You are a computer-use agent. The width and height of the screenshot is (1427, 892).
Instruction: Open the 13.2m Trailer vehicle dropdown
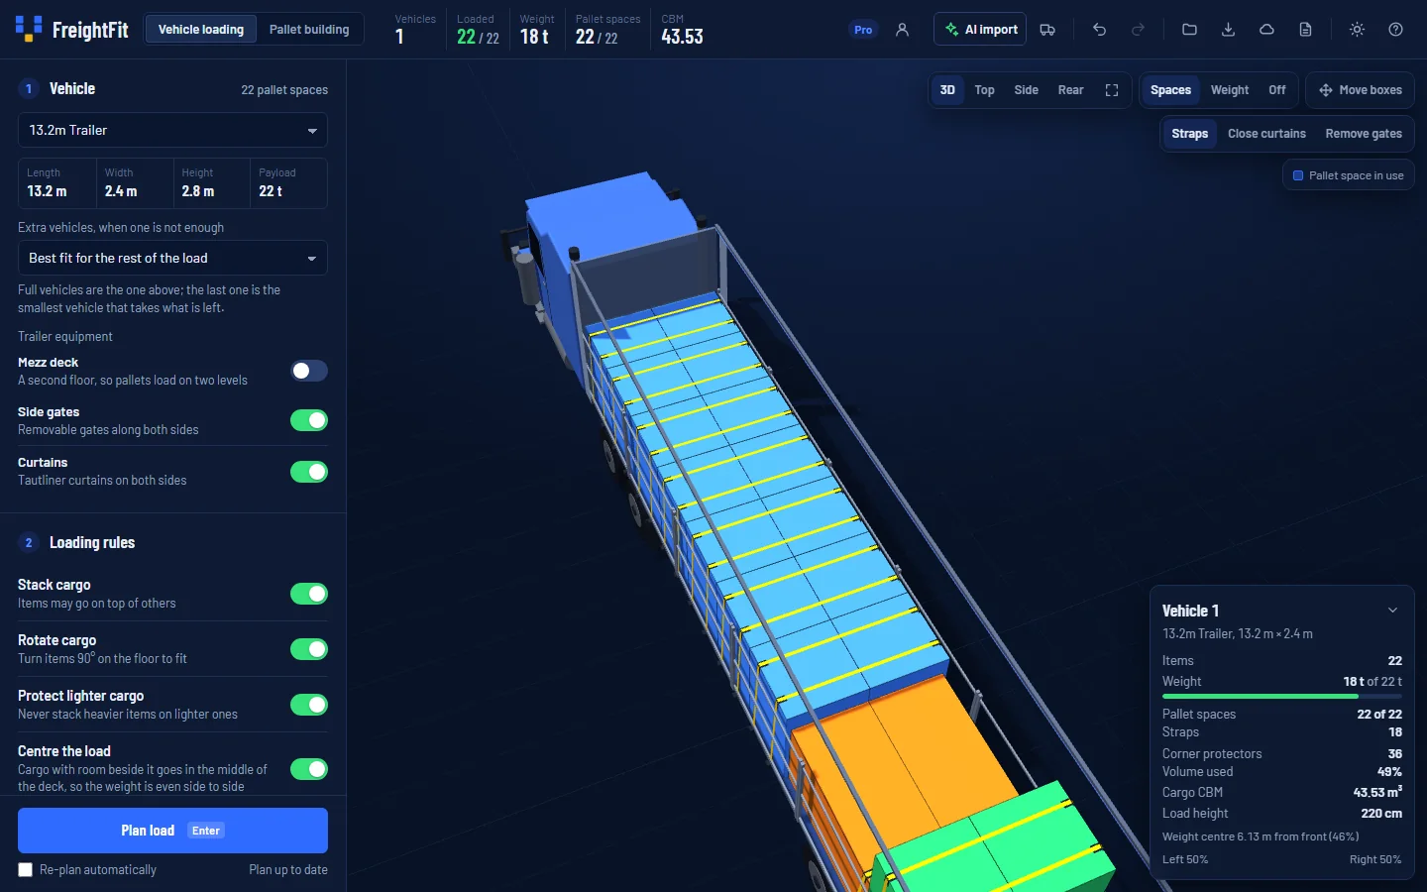pyautogui.click(x=172, y=130)
